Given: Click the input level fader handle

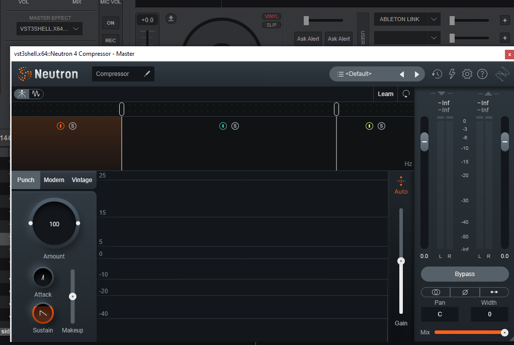Looking at the screenshot, I should click(424, 142).
